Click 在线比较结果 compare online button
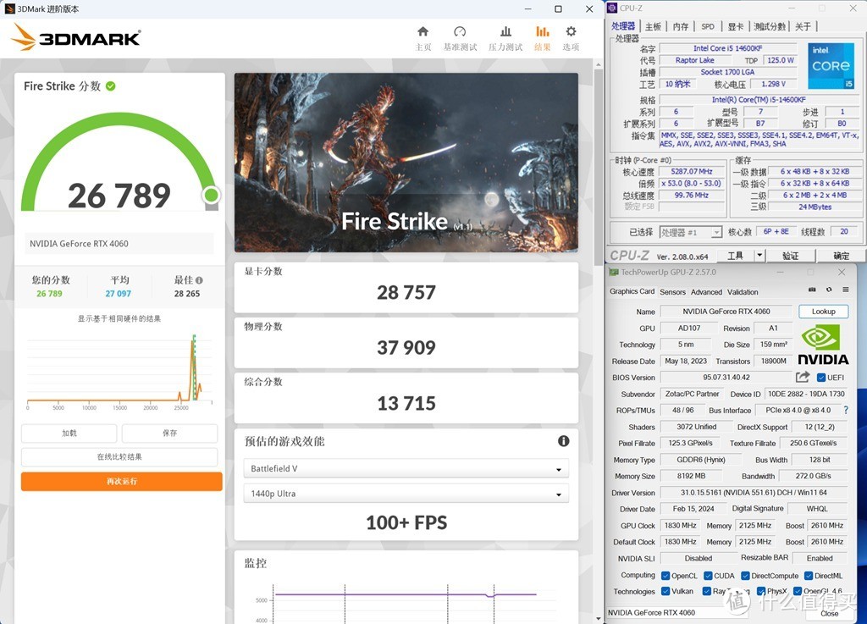The height and width of the screenshot is (624, 867). click(x=119, y=457)
